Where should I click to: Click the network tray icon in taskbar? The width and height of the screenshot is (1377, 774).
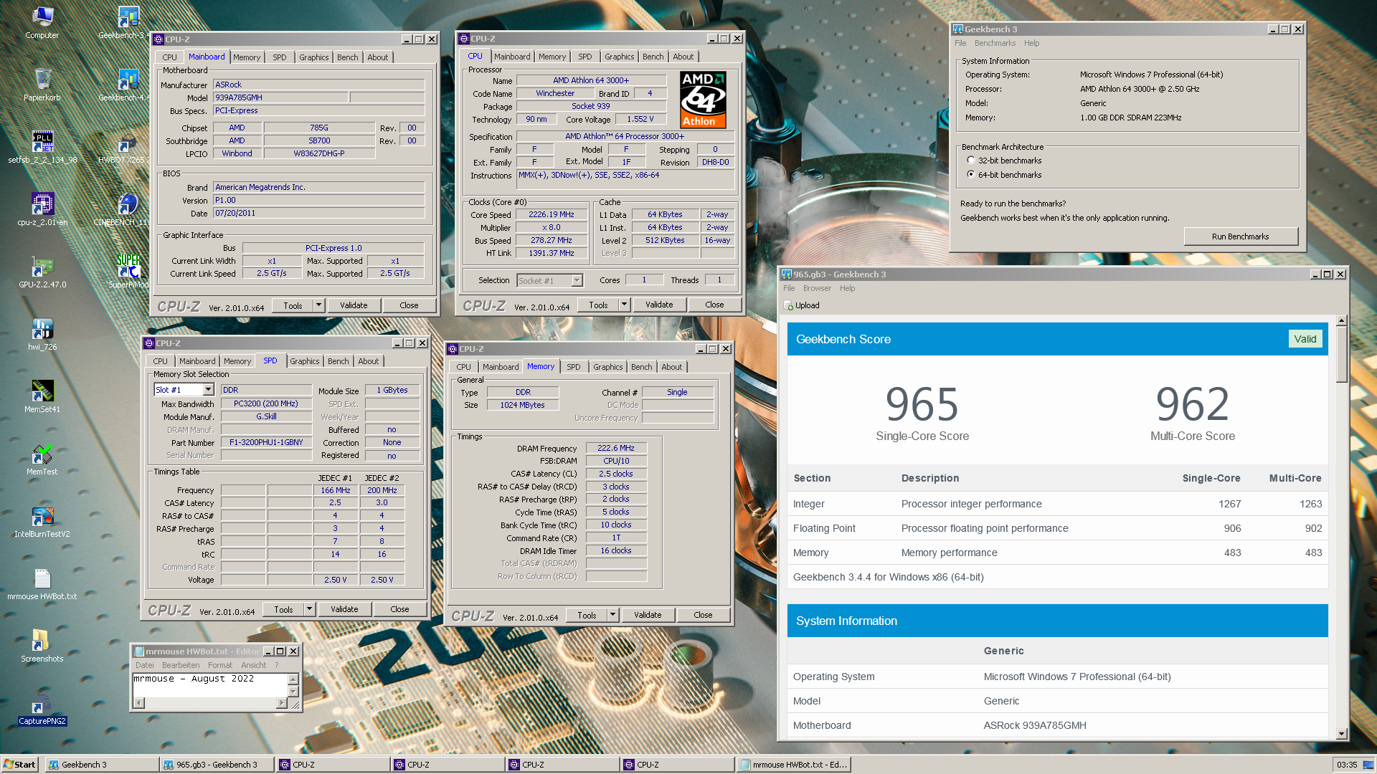[1367, 765]
